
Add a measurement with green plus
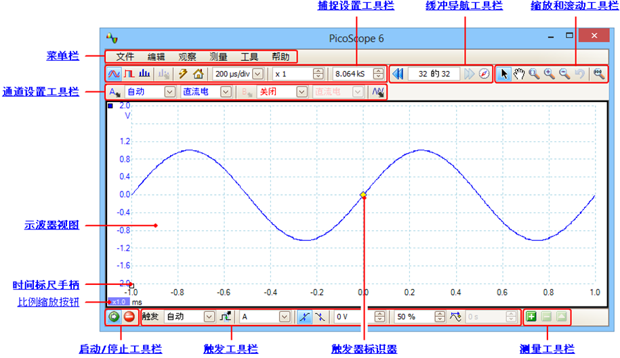click(531, 317)
